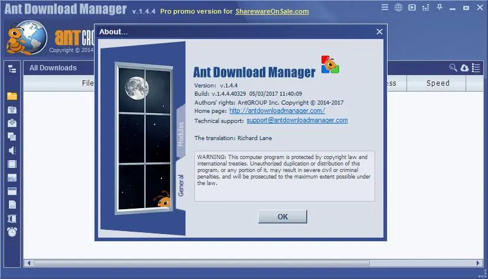Select the General tab in About dialog
The image size is (488, 279).
[x=181, y=185]
